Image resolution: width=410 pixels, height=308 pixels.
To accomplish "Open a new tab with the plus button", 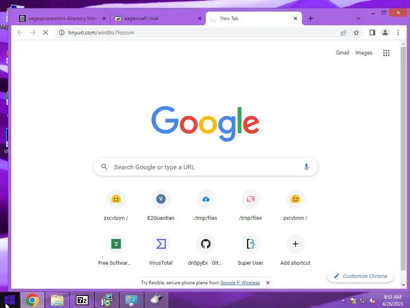I will tap(311, 18).
